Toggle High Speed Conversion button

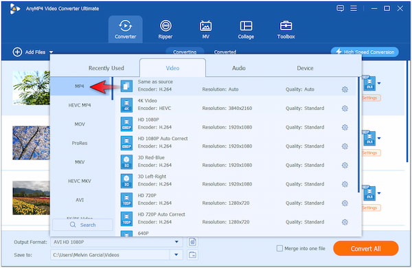click(x=365, y=52)
